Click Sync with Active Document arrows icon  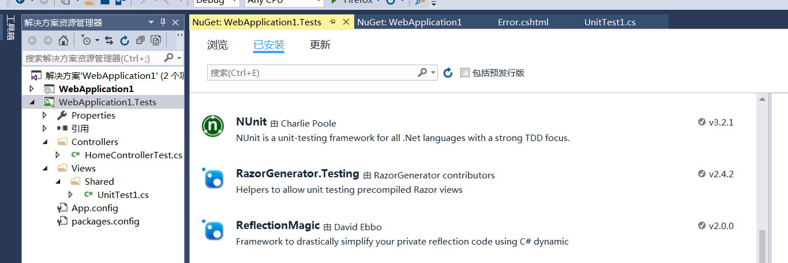[109, 40]
